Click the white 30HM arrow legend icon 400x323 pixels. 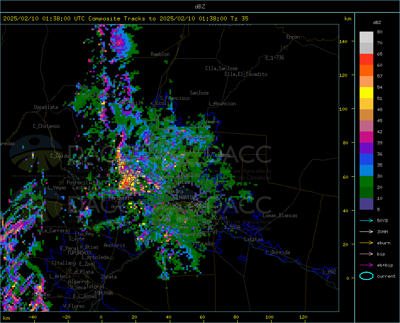(366, 232)
